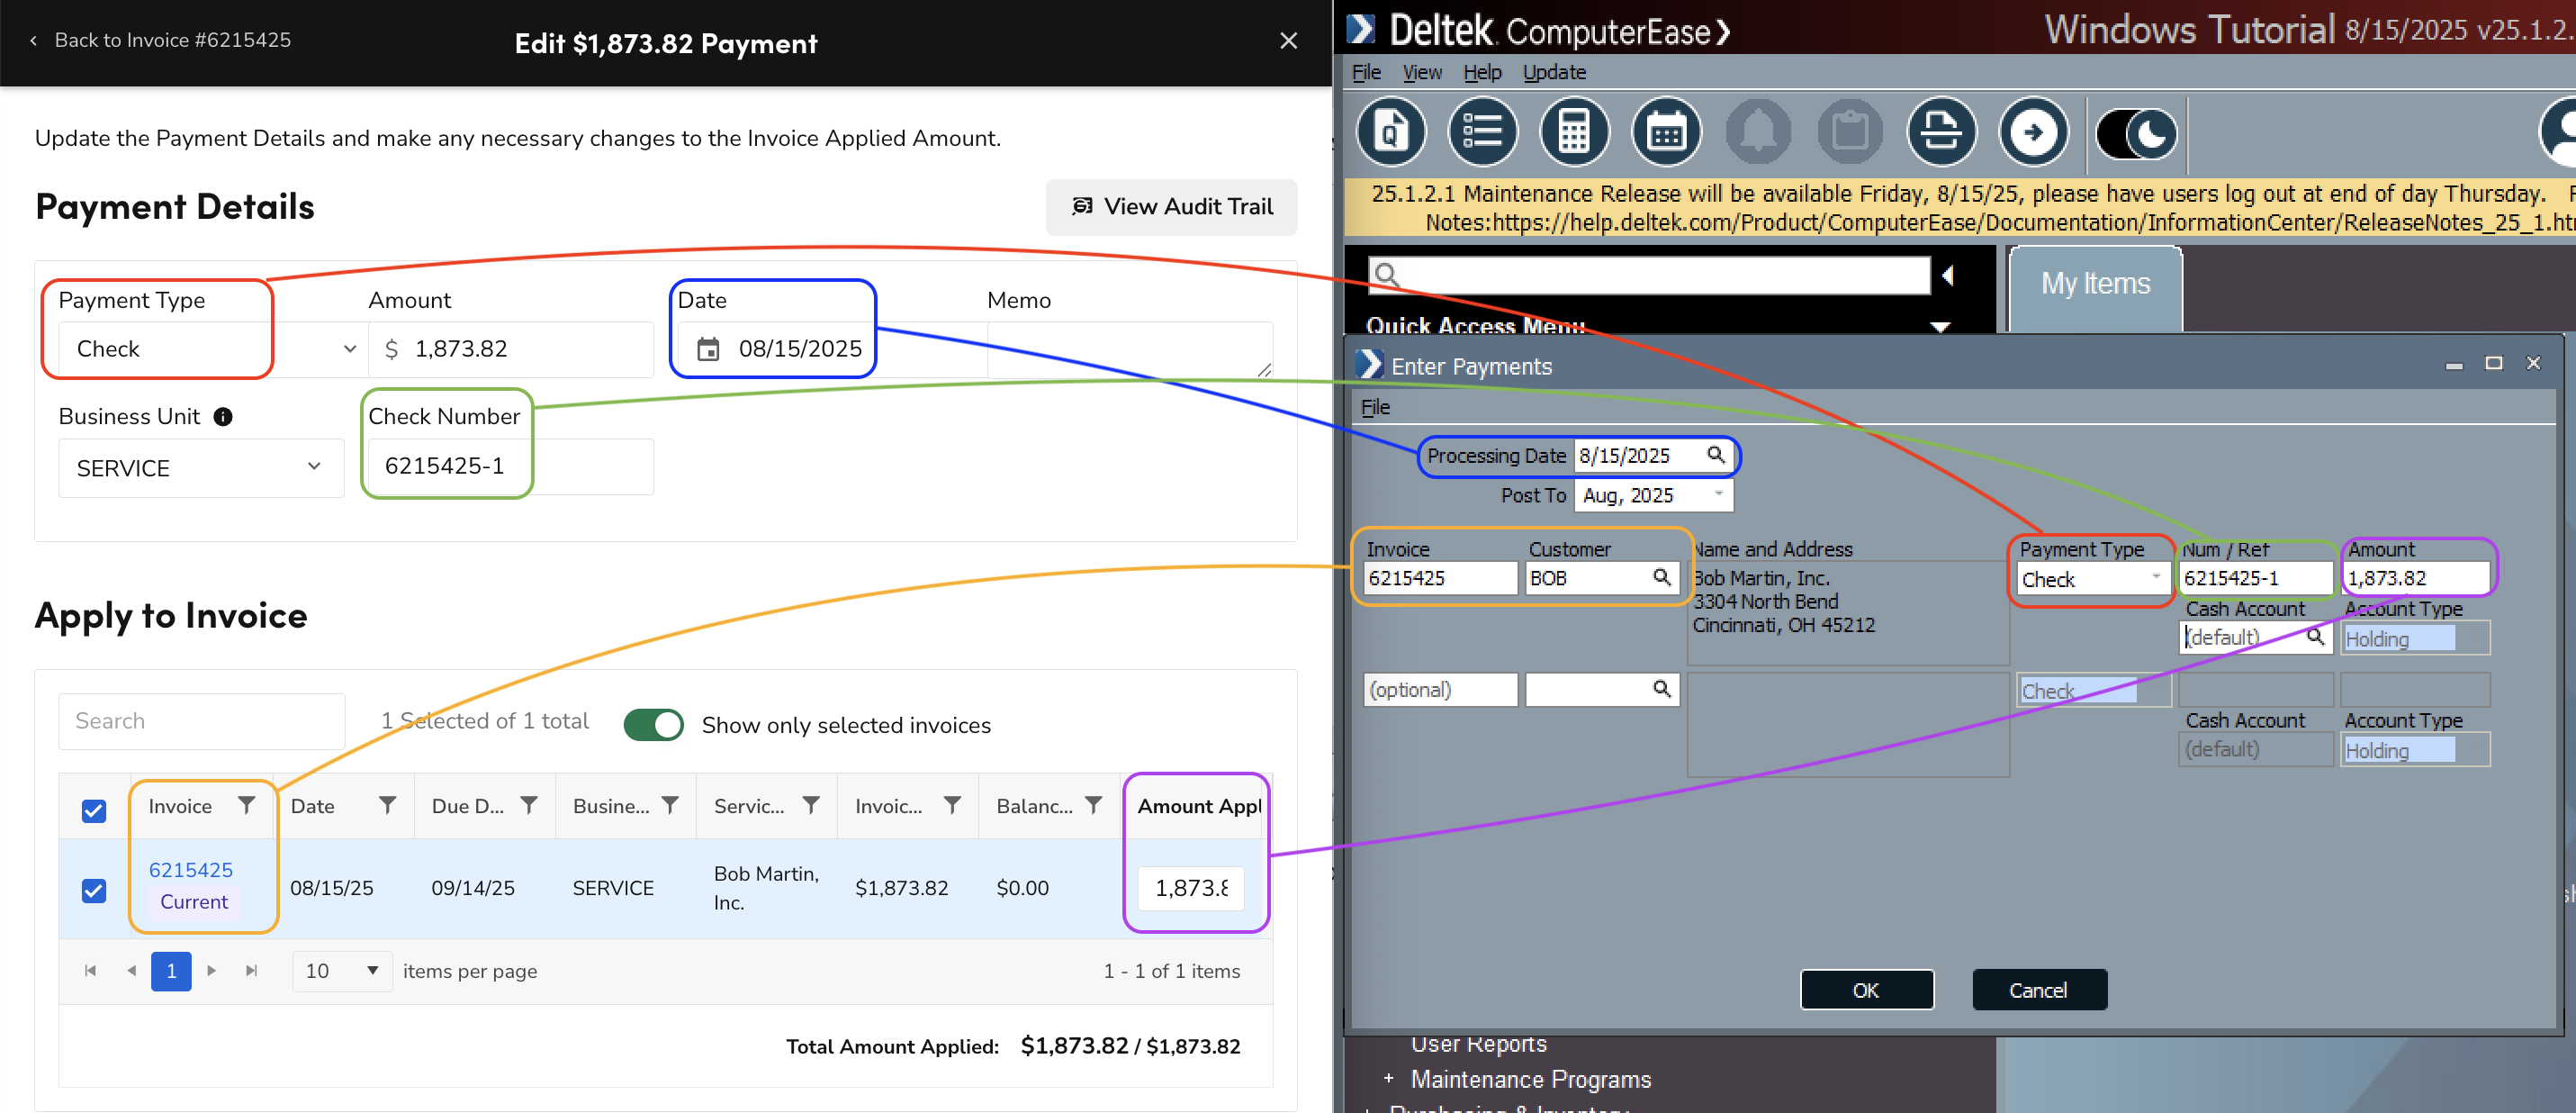Click the Business Unit info icon
The width and height of the screenshot is (2576, 1113).
(x=223, y=416)
